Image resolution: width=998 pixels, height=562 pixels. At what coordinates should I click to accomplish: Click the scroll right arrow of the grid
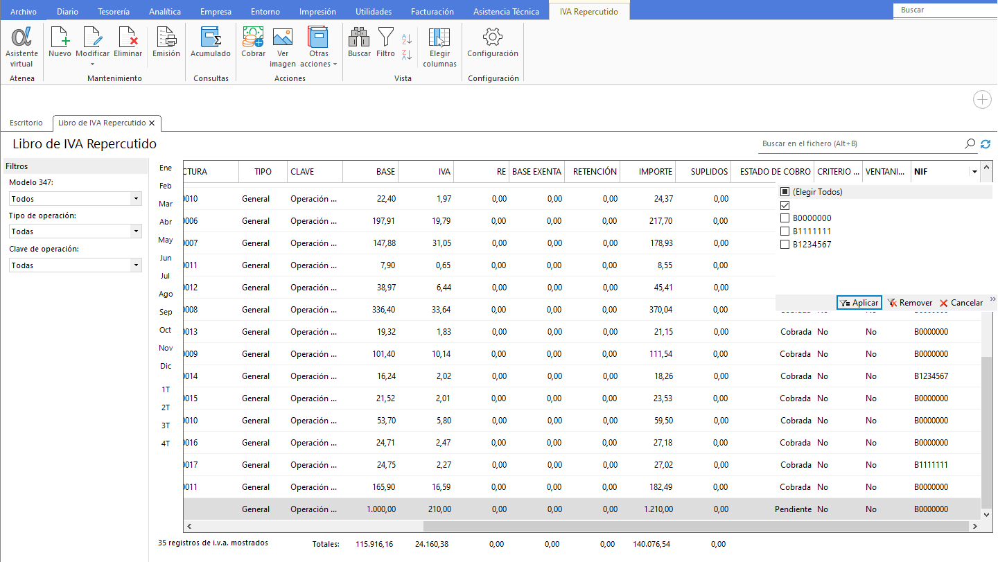pos(975,527)
